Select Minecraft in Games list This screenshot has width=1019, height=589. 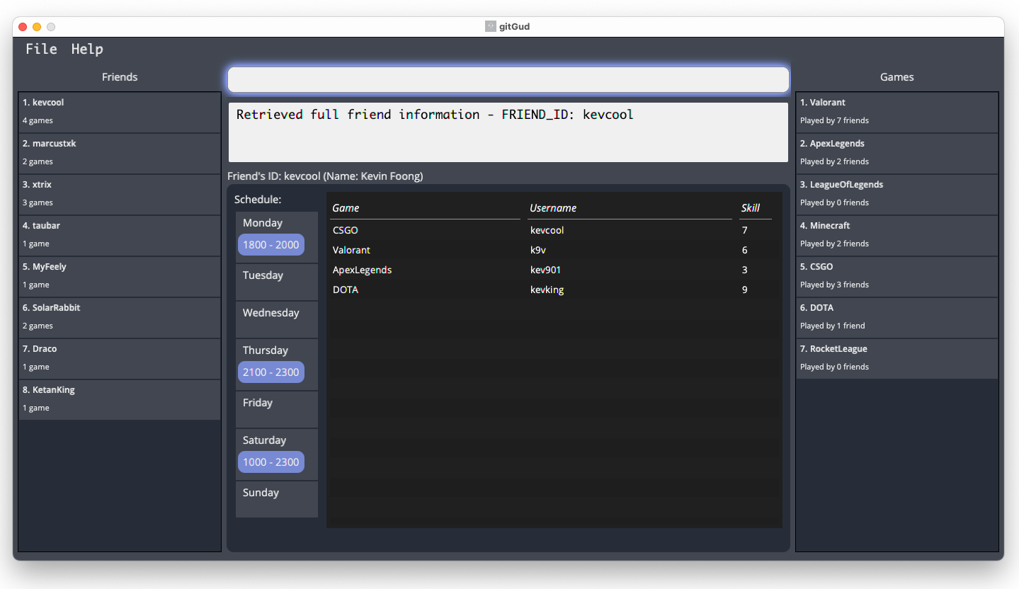coord(897,235)
